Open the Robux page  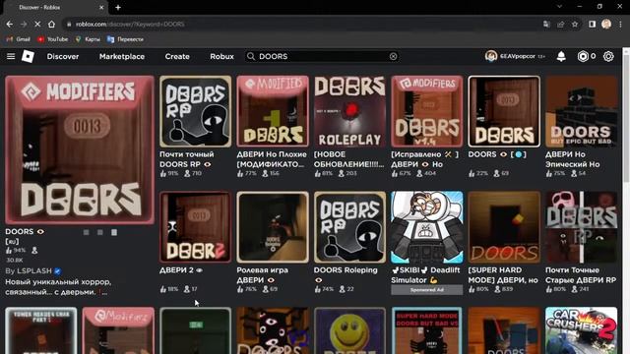point(221,57)
